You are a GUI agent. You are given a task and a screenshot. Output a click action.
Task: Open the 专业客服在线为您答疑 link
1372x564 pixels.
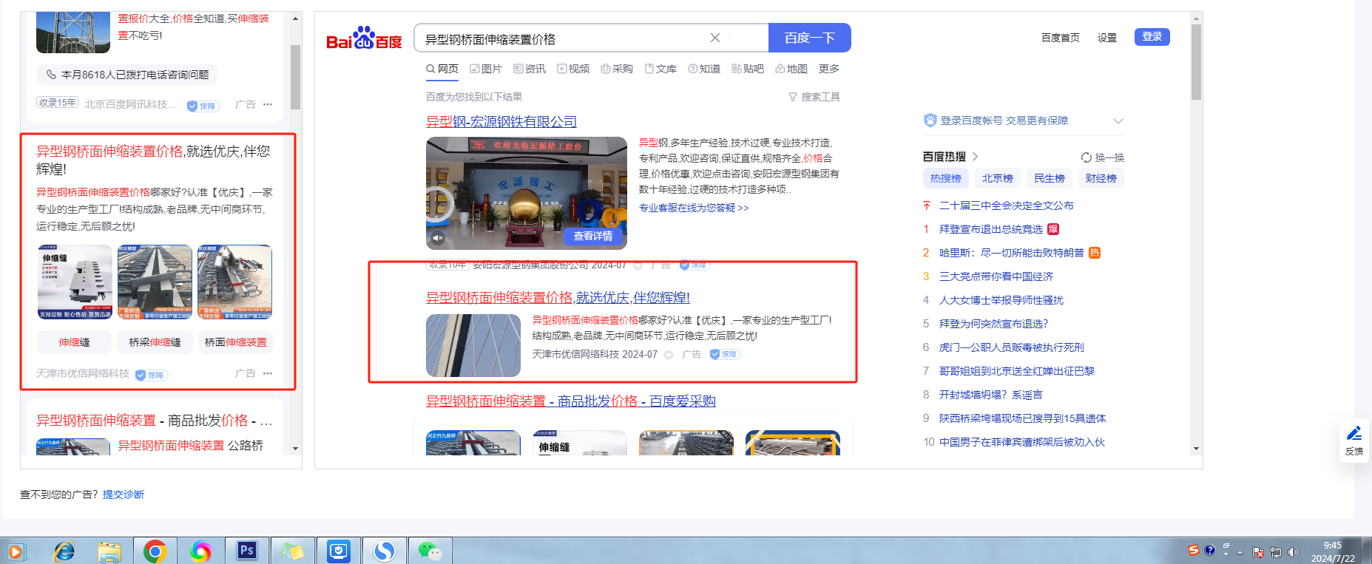(x=693, y=208)
